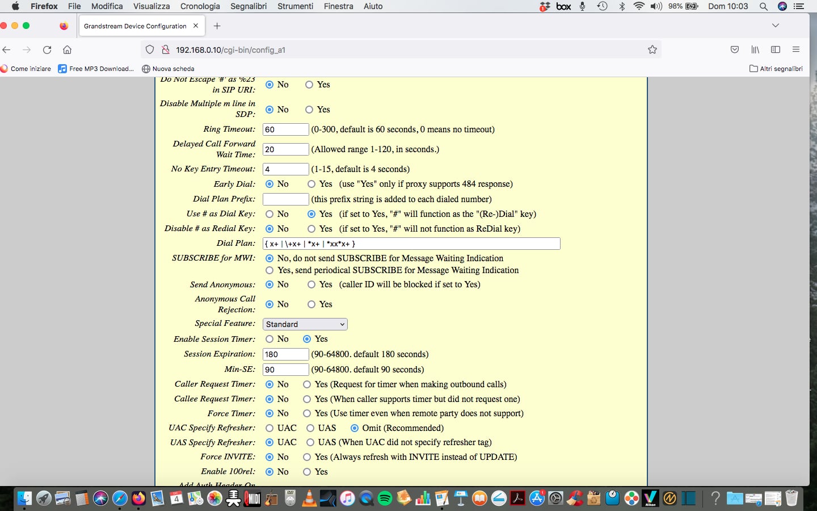Choose UAS for UAC Specify Refresher
Screen dimensions: 817x511
coord(310,428)
